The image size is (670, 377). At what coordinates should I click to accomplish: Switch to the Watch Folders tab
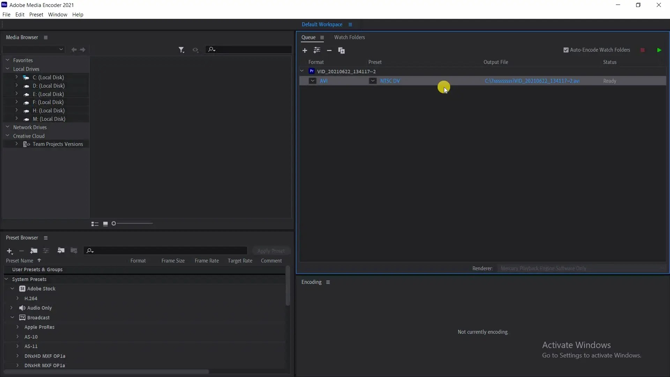(349, 37)
